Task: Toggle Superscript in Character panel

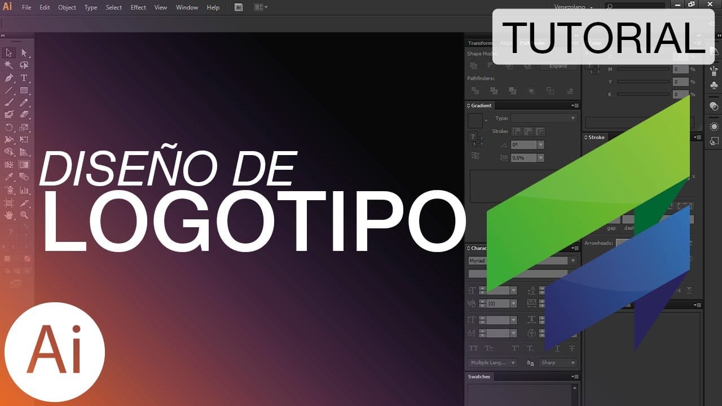Action: (x=515, y=348)
